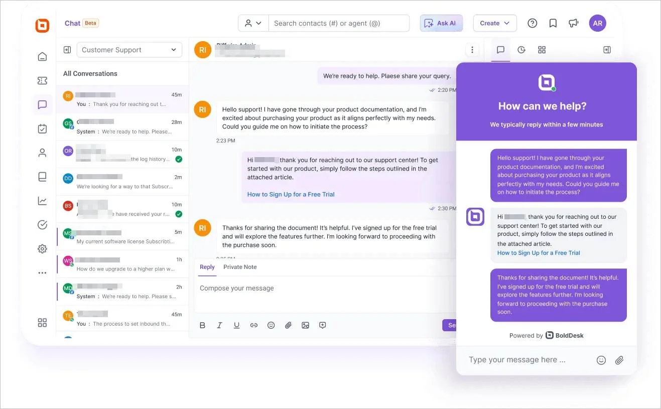Open Settings with the gear icon

coord(42,248)
